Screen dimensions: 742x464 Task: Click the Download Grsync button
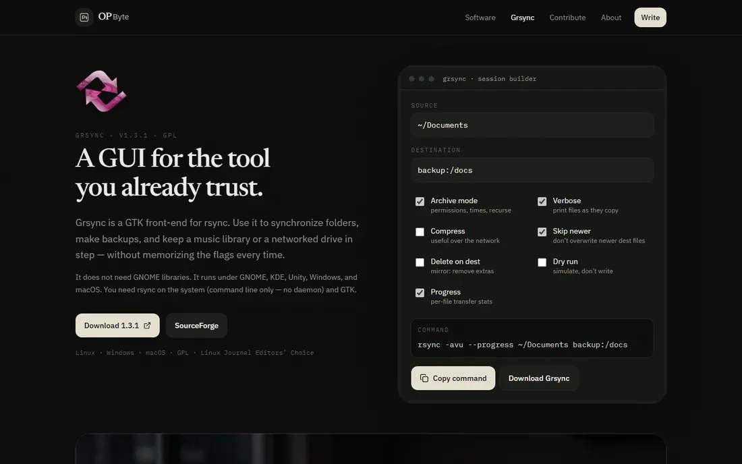(x=539, y=378)
